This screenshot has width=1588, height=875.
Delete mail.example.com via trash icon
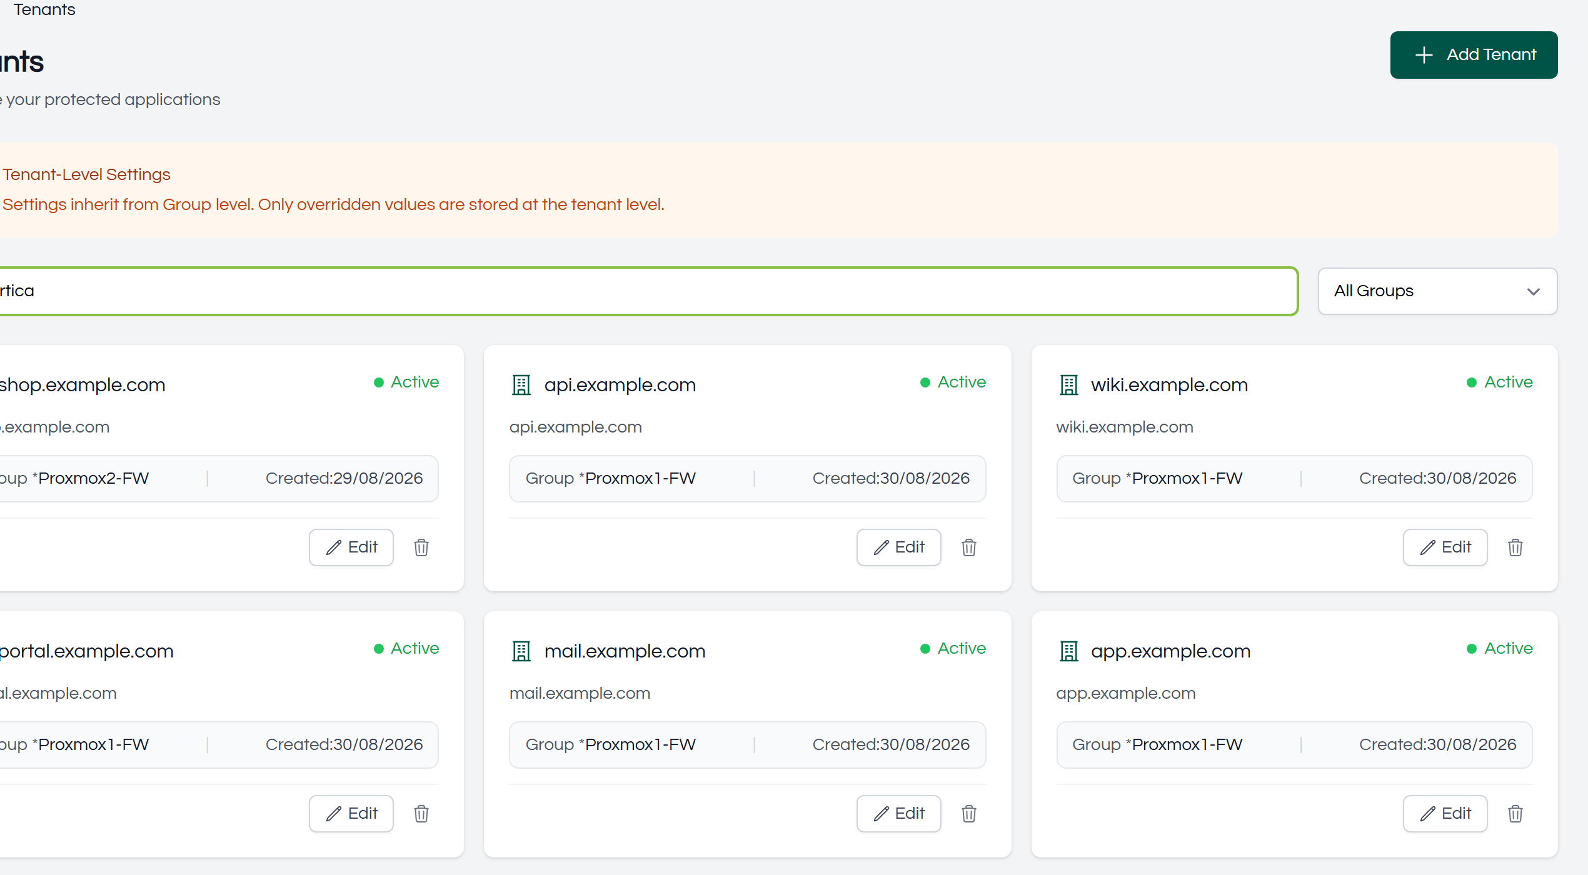coord(969,814)
